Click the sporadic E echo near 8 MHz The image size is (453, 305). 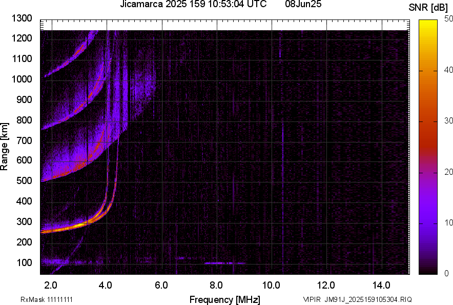[225, 263]
